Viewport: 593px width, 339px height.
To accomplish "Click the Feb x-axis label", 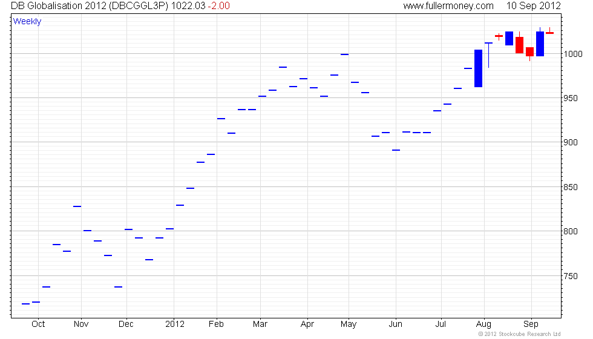I will (x=217, y=324).
